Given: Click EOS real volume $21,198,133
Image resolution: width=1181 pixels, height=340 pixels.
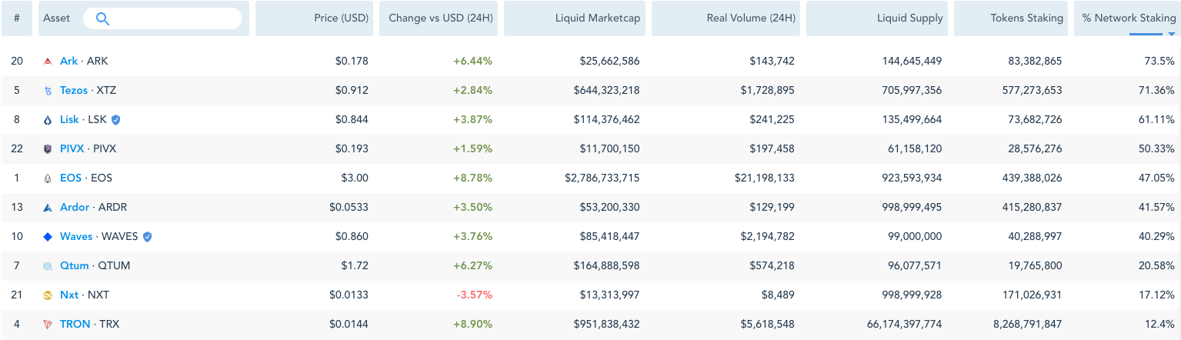Looking at the screenshot, I should 764,178.
